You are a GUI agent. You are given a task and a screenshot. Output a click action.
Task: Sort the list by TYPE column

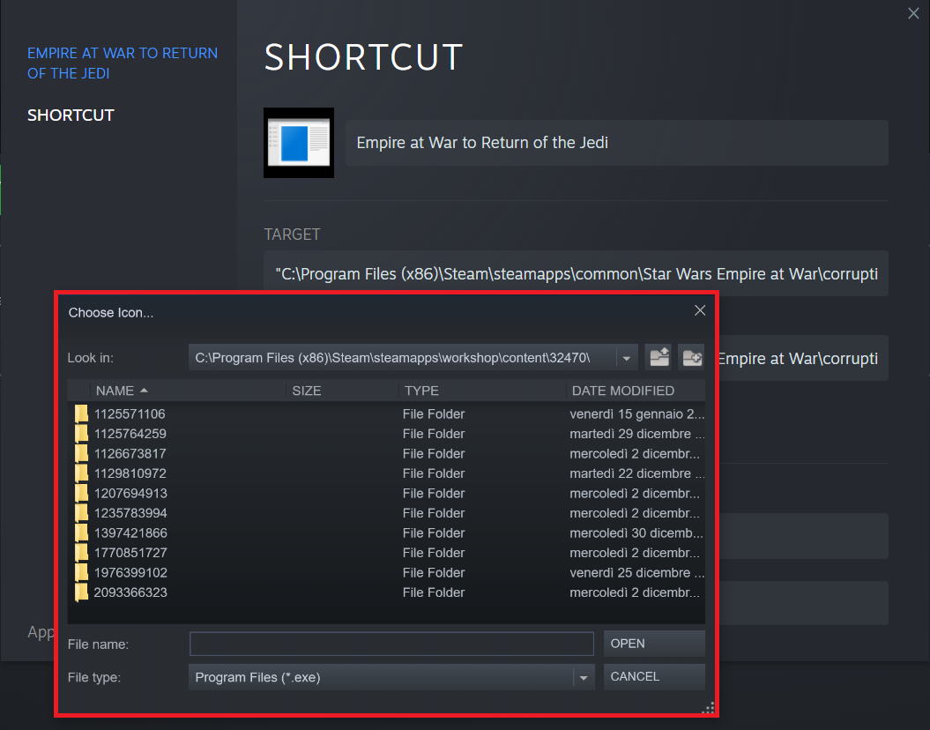coord(481,391)
